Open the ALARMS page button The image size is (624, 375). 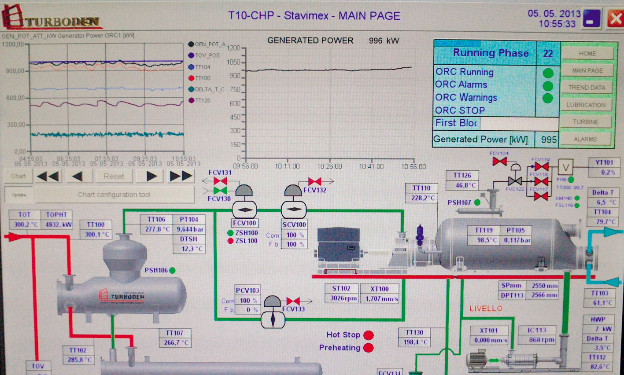[585, 139]
